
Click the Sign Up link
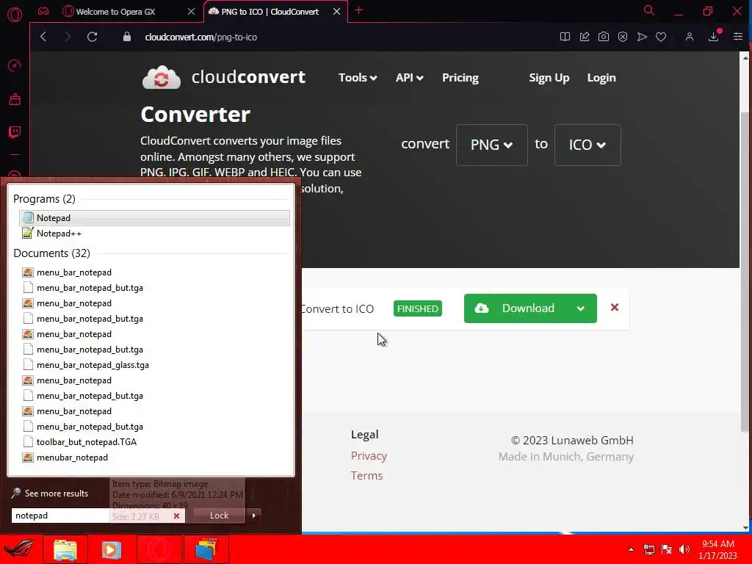click(549, 78)
